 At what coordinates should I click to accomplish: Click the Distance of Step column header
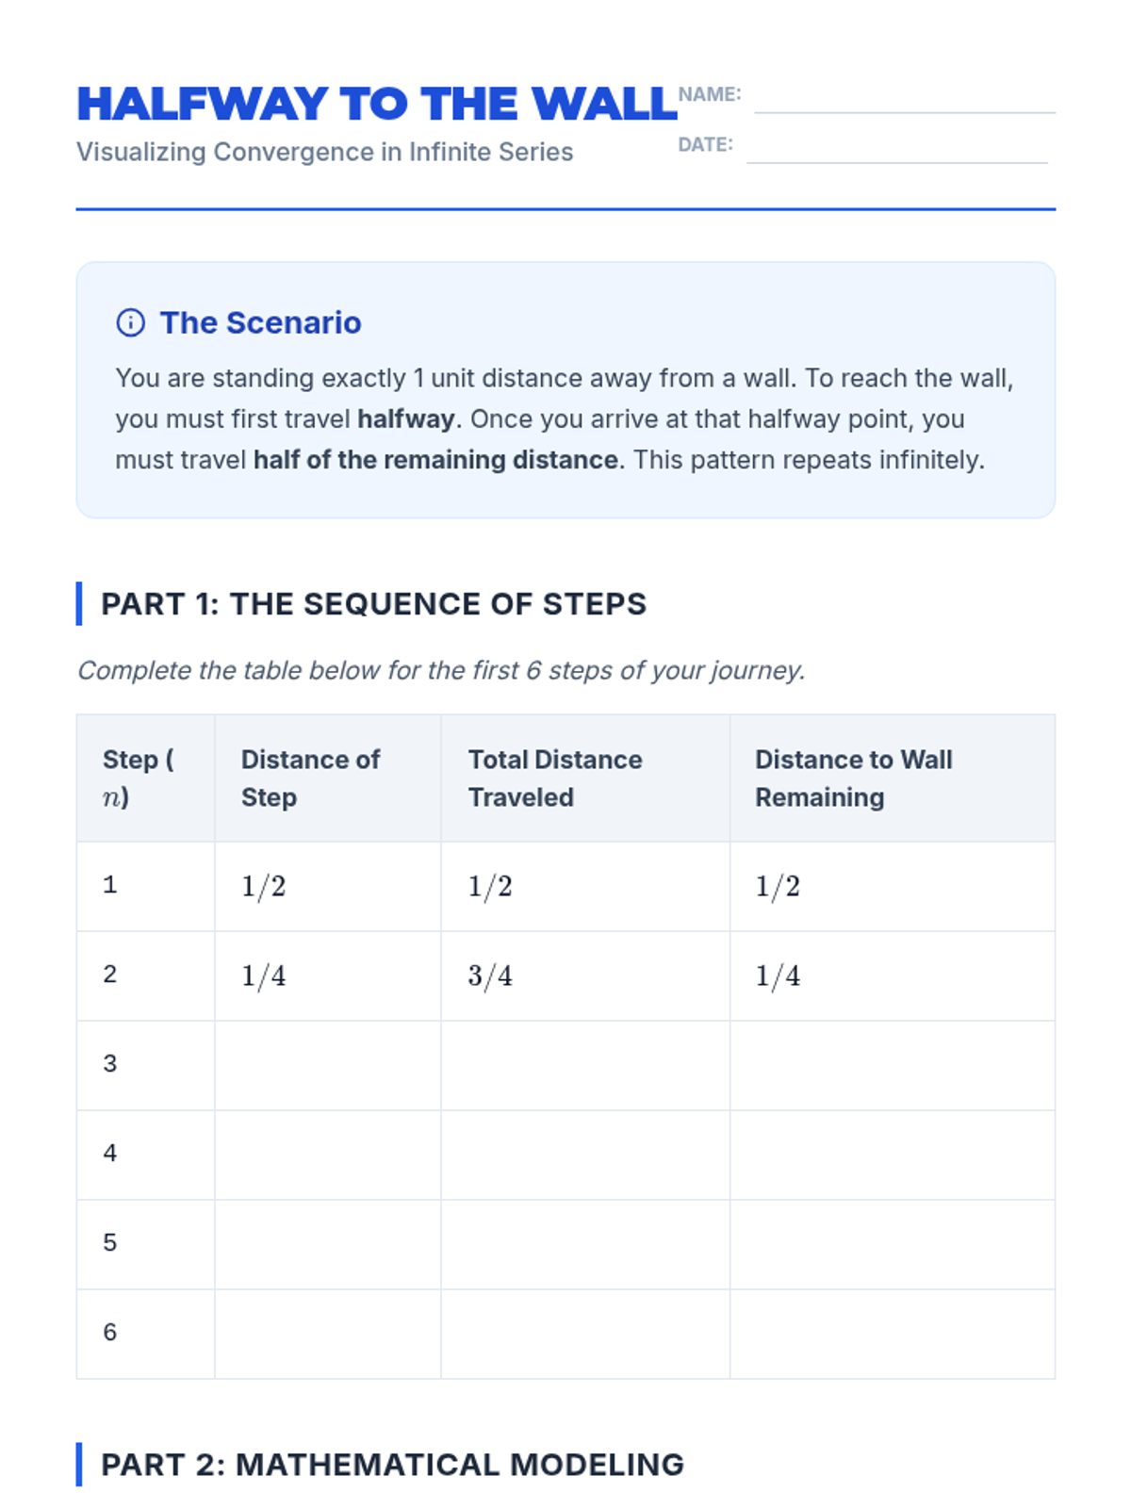(x=310, y=778)
